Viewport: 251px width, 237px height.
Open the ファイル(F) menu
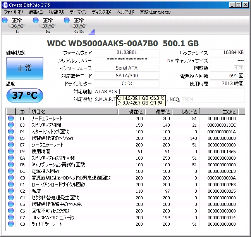click(x=13, y=12)
